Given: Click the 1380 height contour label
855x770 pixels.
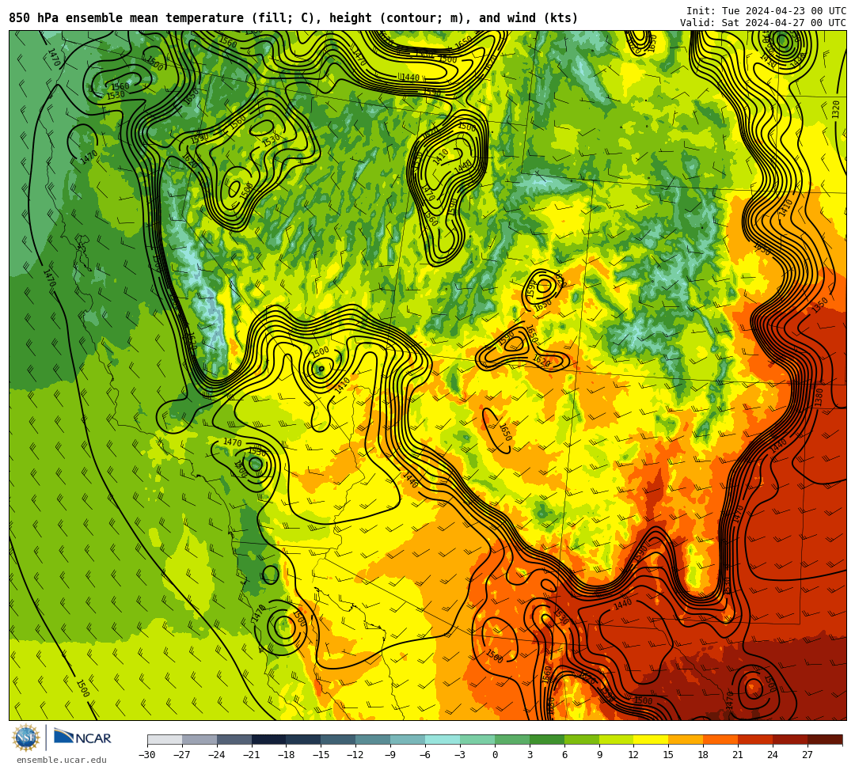Looking at the screenshot, I should point(819,396).
